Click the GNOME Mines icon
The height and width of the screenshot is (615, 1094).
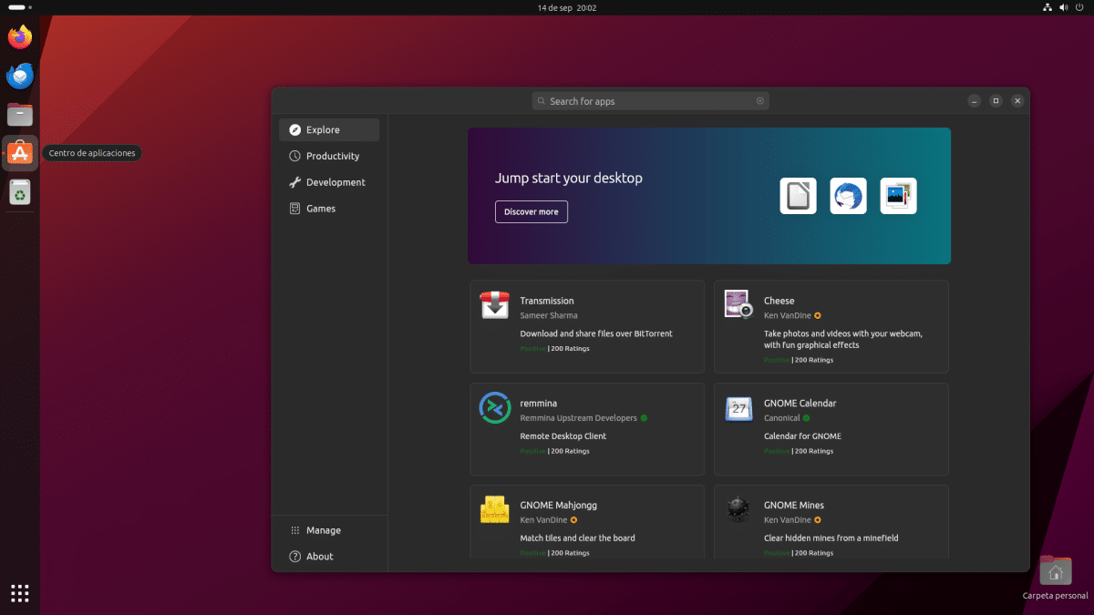point(738,509)
